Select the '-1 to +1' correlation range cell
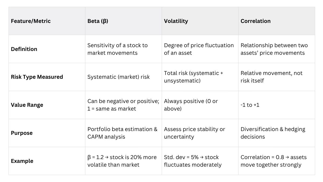The width and height of the screenshot is (323, 182). (250, 105)
